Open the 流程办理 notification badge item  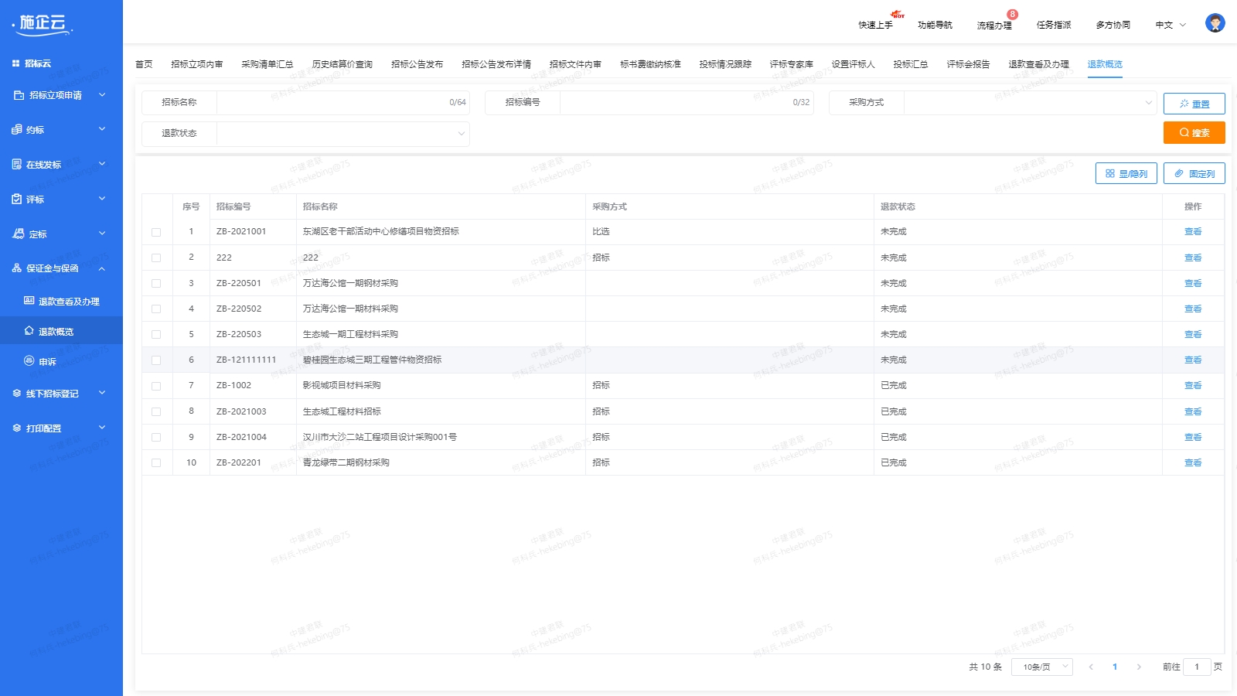click(994, 25)
